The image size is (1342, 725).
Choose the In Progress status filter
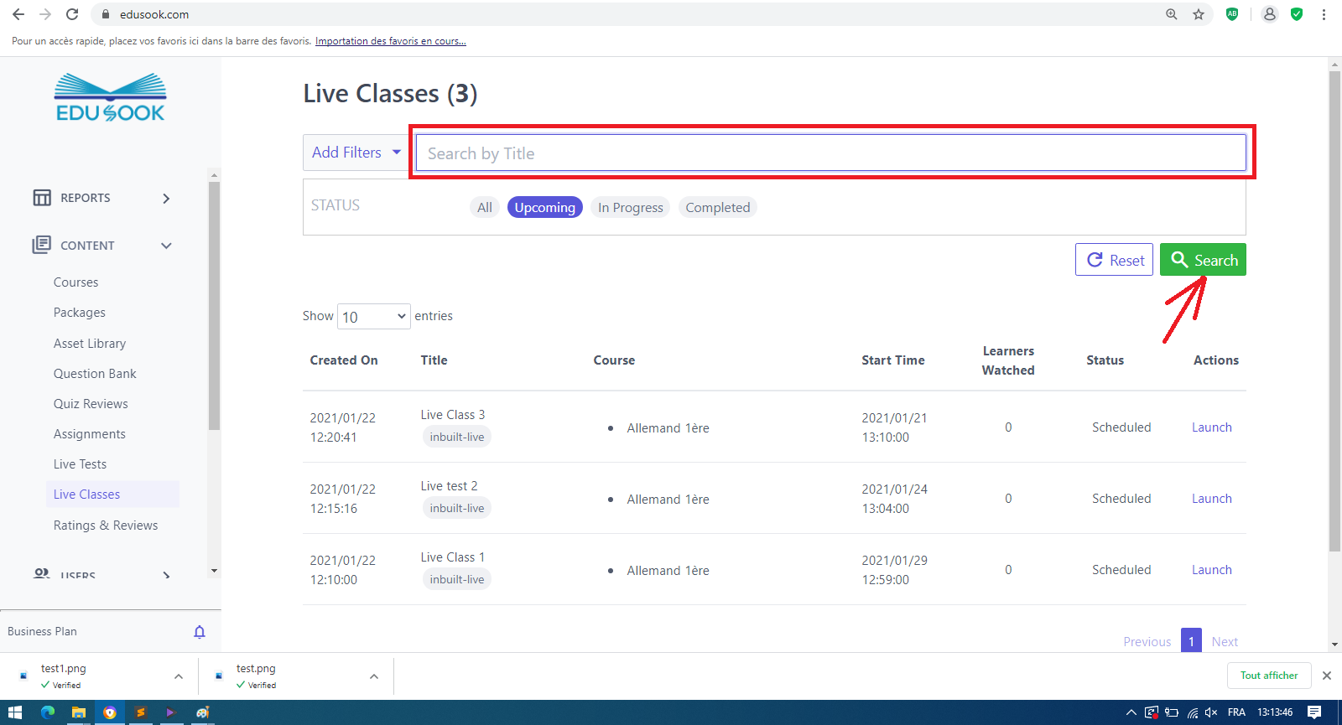[x=630, y=208]
